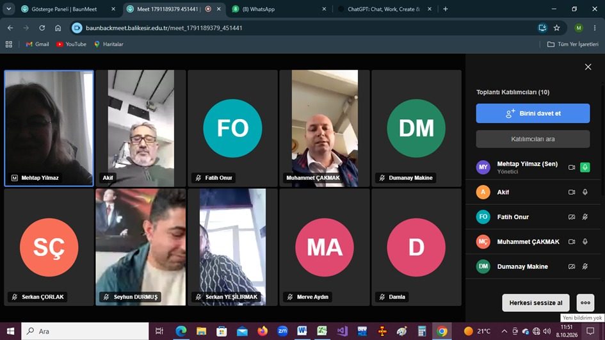605x340 pixels.
Task: Select the Fatih Onur FO avatar tile
Action: (x=232, y=128)
